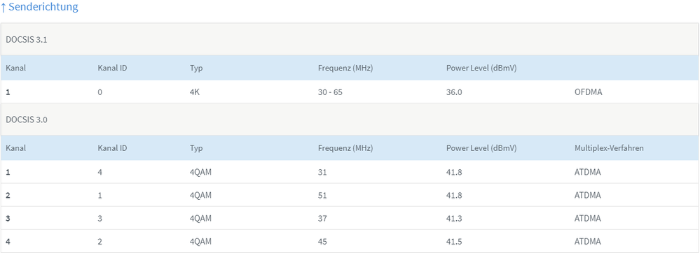Open the Senderichtung heading link
Image resolution: width=700 pixels, height=253 pixels.
pyautogui.click(x=39, y=7)
